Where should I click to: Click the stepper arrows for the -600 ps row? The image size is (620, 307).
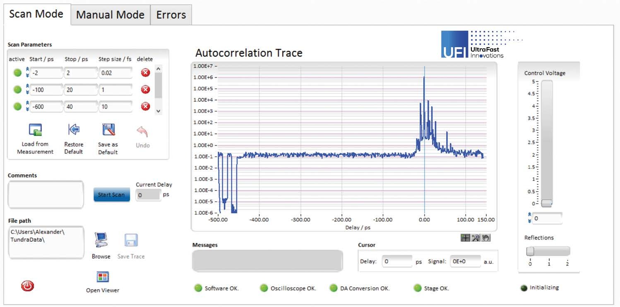click(x=27, y=107)
